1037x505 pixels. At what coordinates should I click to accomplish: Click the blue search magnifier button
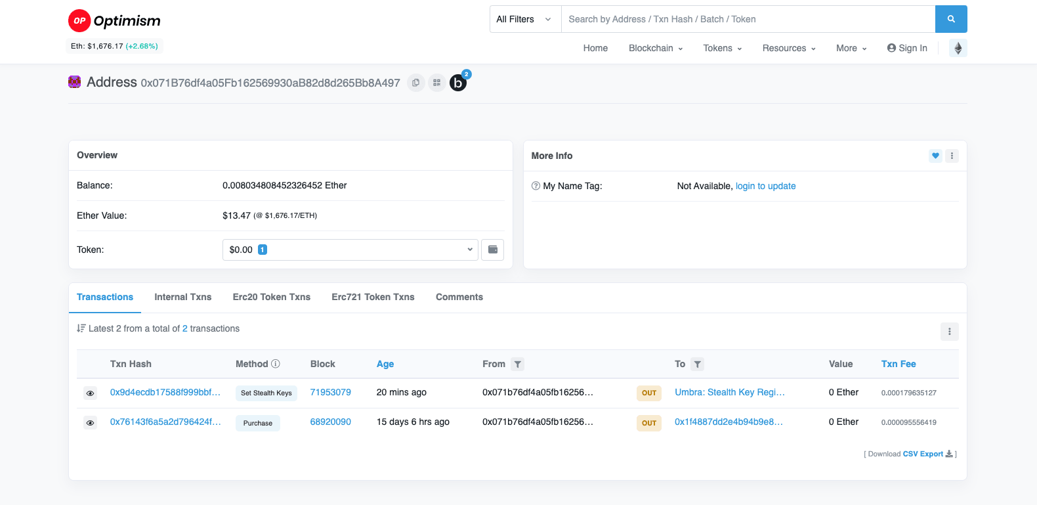pyautogui.click(x=951, y=19)
